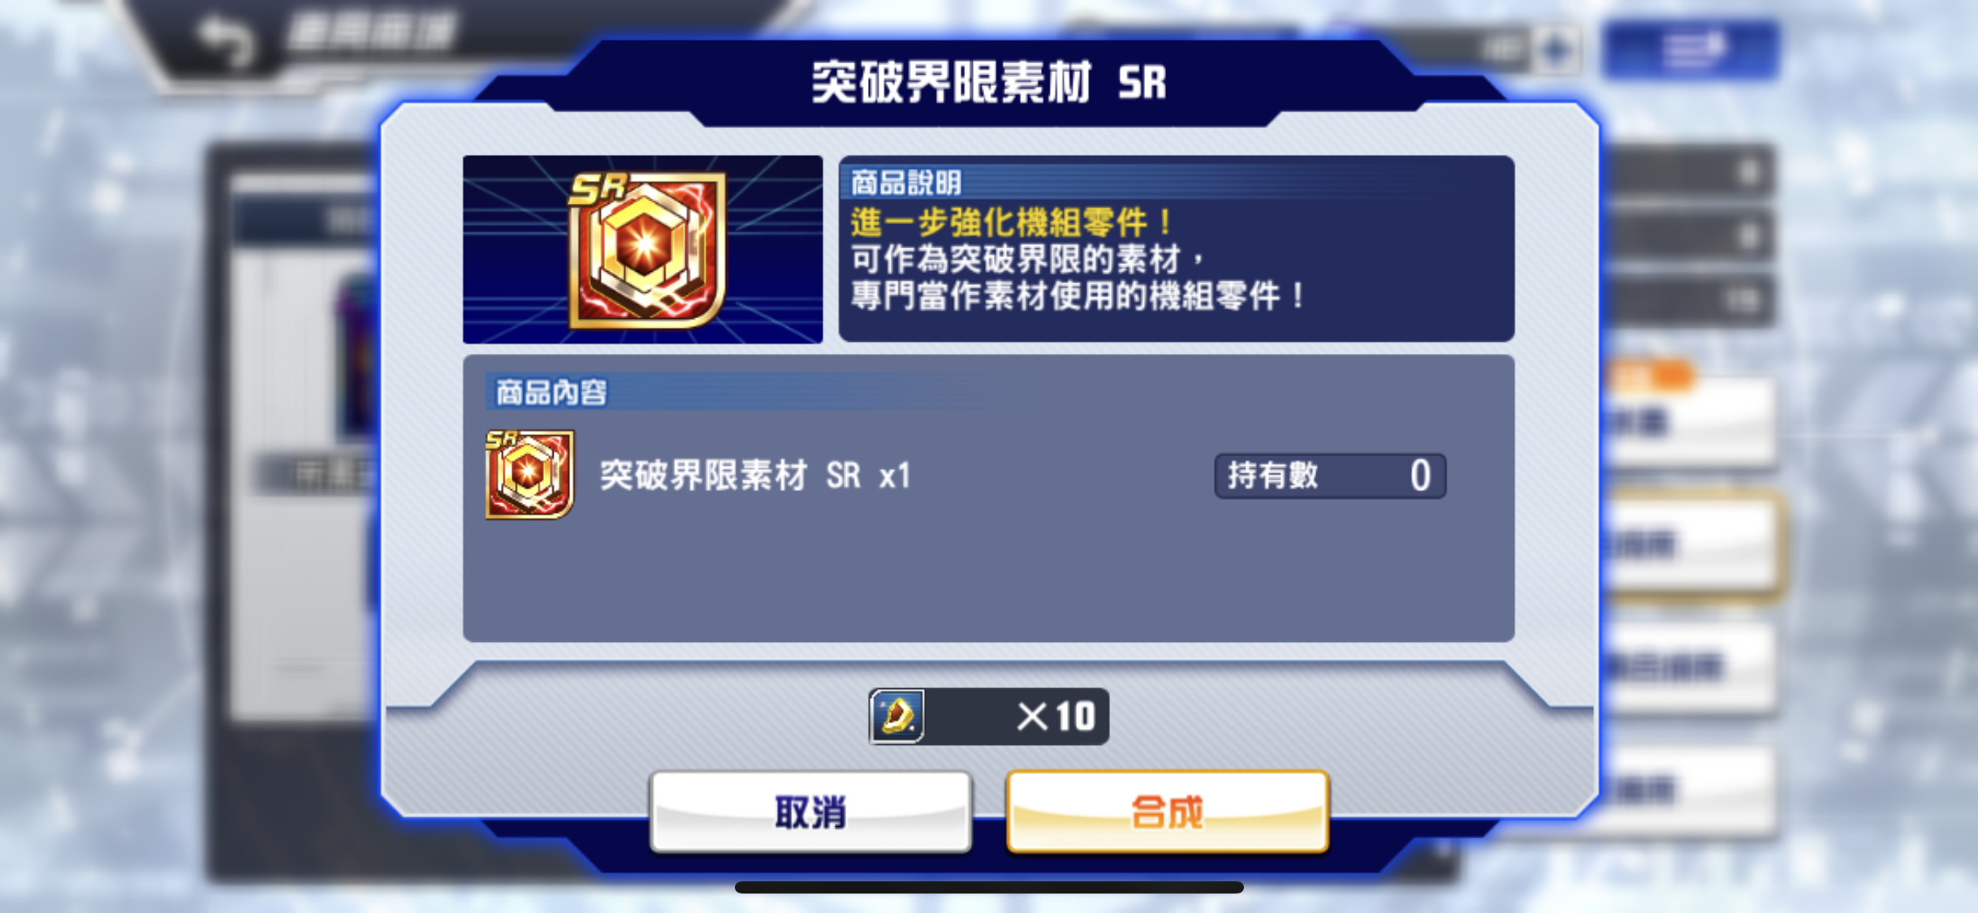1978x913 pixels.
Task: Tap the blurred back arrow icon top-left
Action: [223, 41]
